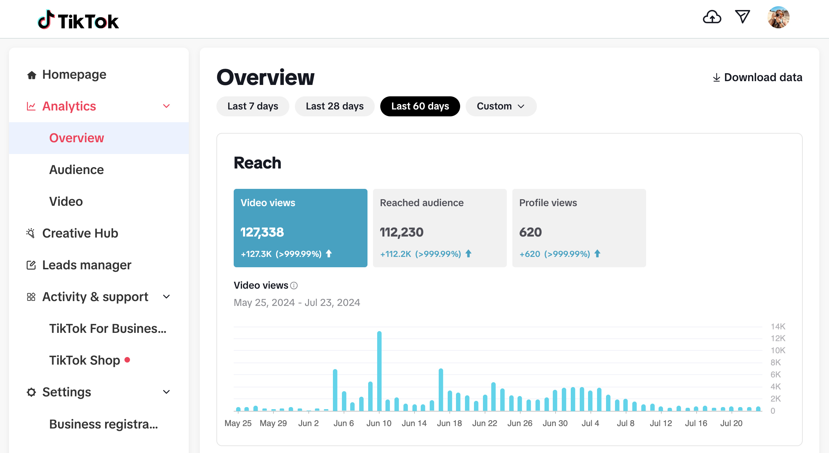Viewport: 829px width, 453px height.
Task: Open the Custom date range dropdown
Action: click(x=501, y=106)
